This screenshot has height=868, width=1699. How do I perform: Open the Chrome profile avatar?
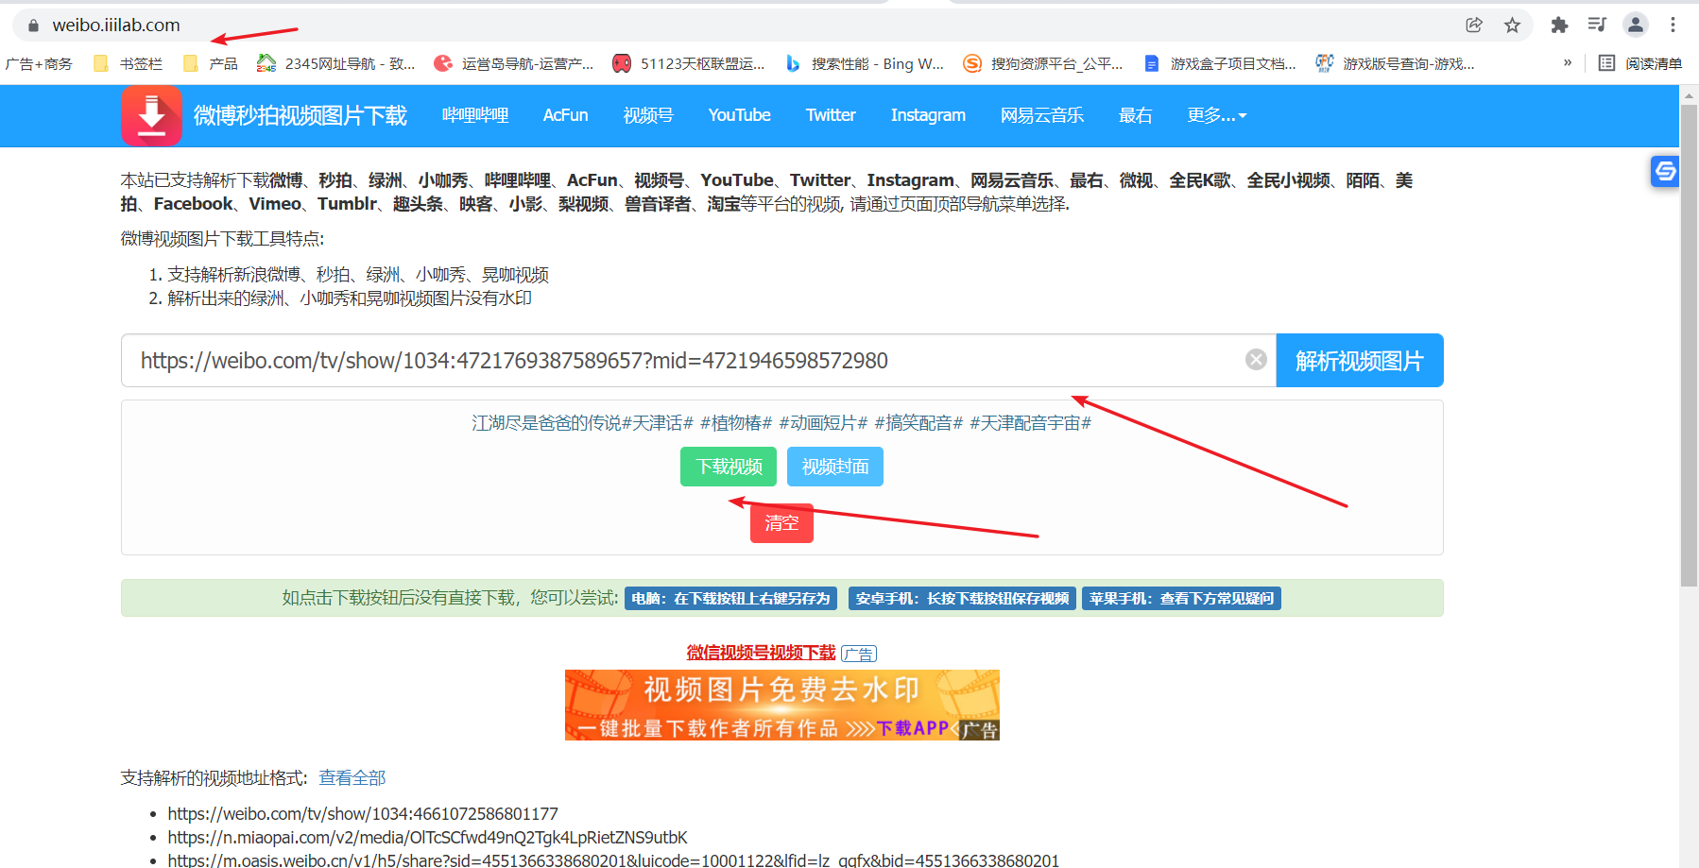coord(1636,26)
